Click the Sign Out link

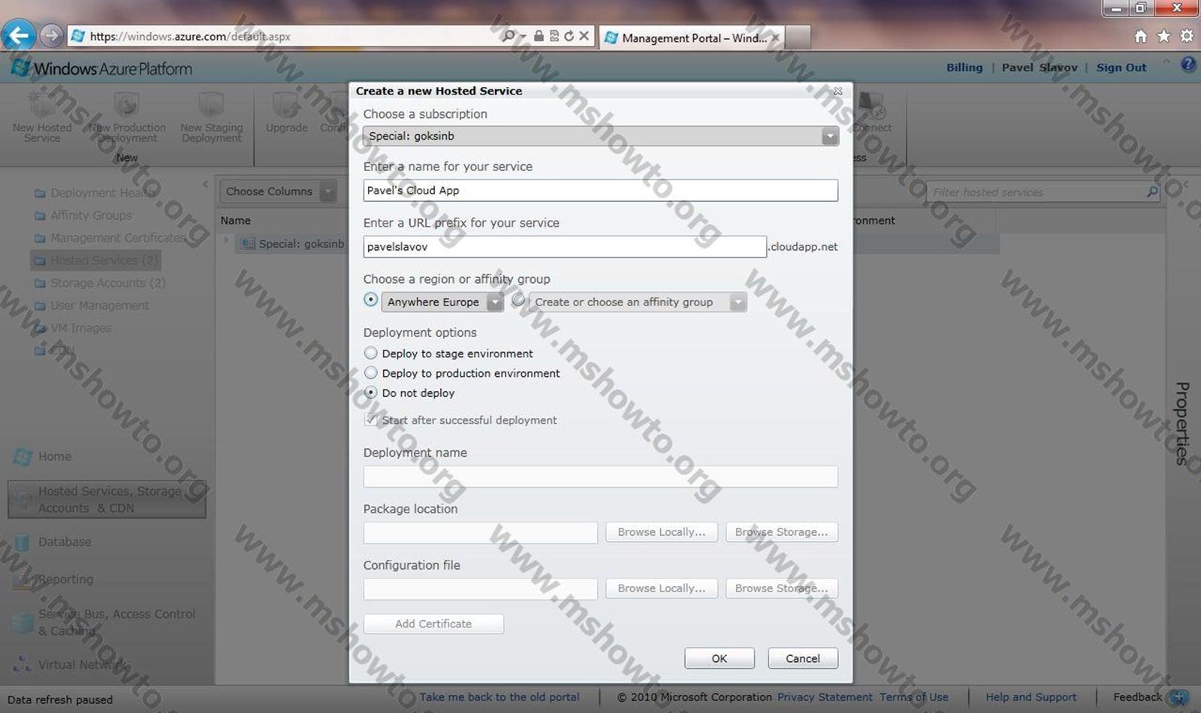pyautogui.click(x=1121, y=68)
